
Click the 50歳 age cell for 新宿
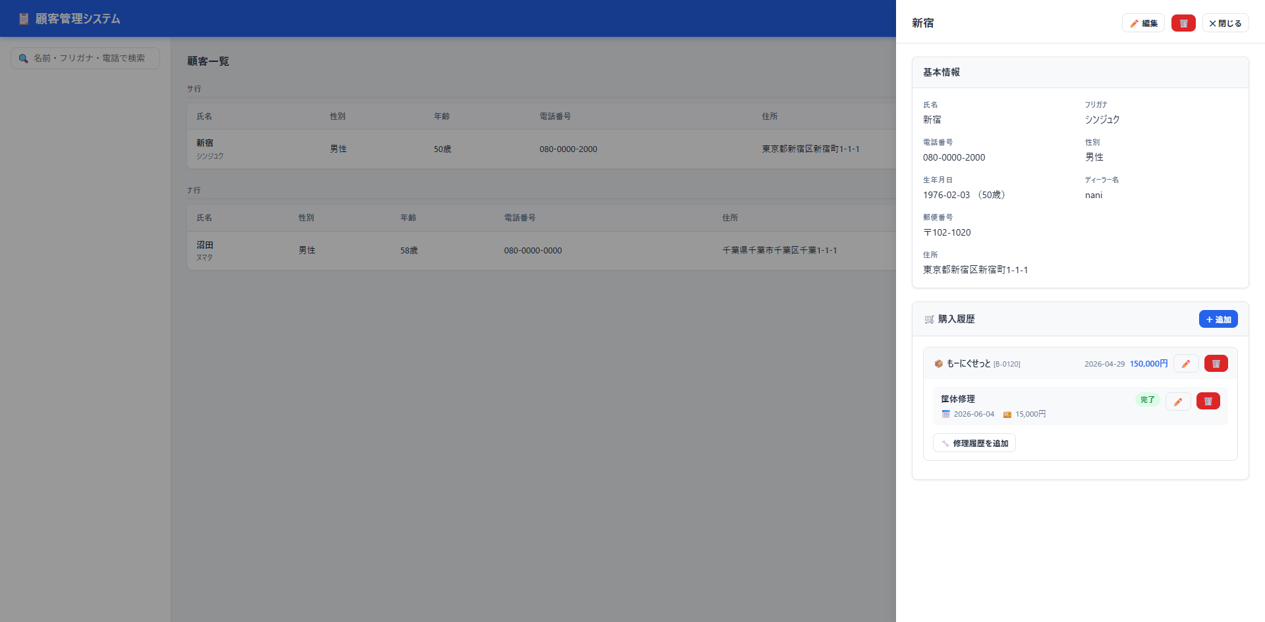pyautogui.click(x=443, y=149)
